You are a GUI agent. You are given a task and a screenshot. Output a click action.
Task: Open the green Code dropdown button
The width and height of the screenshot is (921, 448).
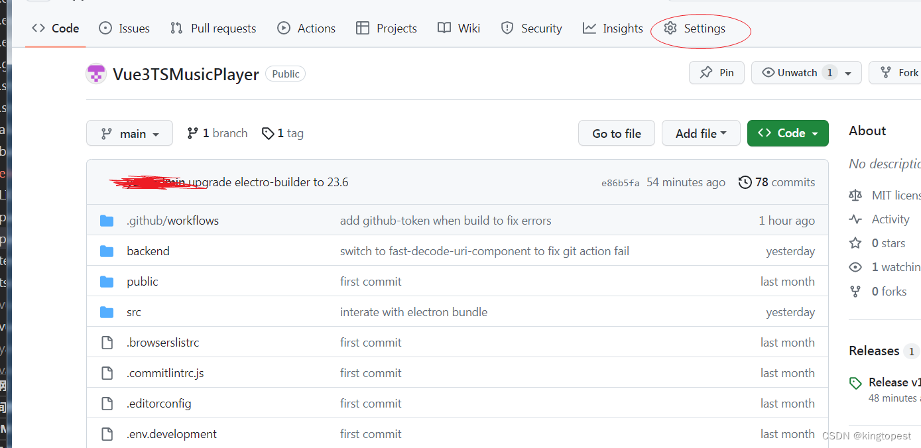[x=788, y=133]
